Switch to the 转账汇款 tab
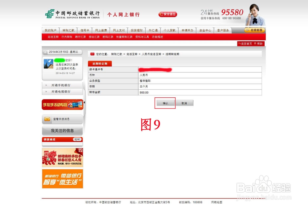The height and width of the screenshot is (208, 308). click(x=68, y=30)
